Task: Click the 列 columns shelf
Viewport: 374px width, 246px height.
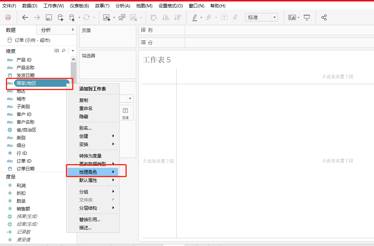Action: point(256,30)
